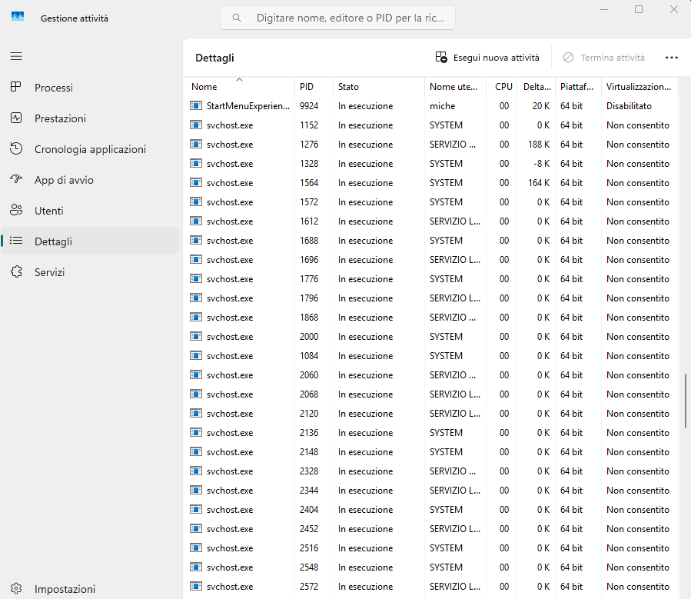Sort by the Nome column header

pyautogui.click(x=239, y=86)
